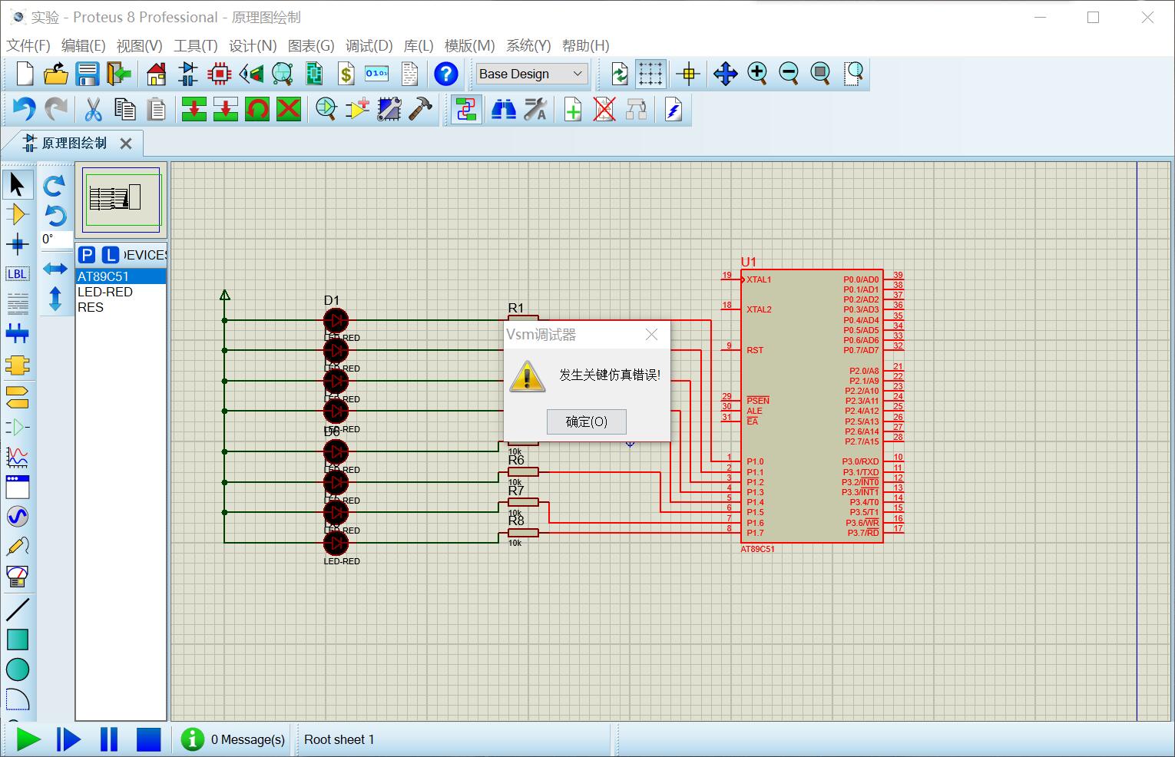Click the Undo arrow
Screen dimensions: 1175x757
pos(25,110)
